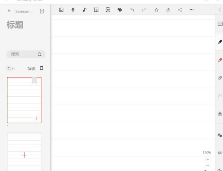This screenshot has height=171, width=223.
Task: Zoom out with the minus button
Action: [208, 165]
